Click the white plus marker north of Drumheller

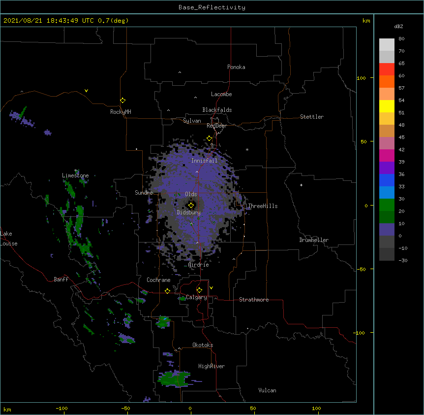pos(301,185)
